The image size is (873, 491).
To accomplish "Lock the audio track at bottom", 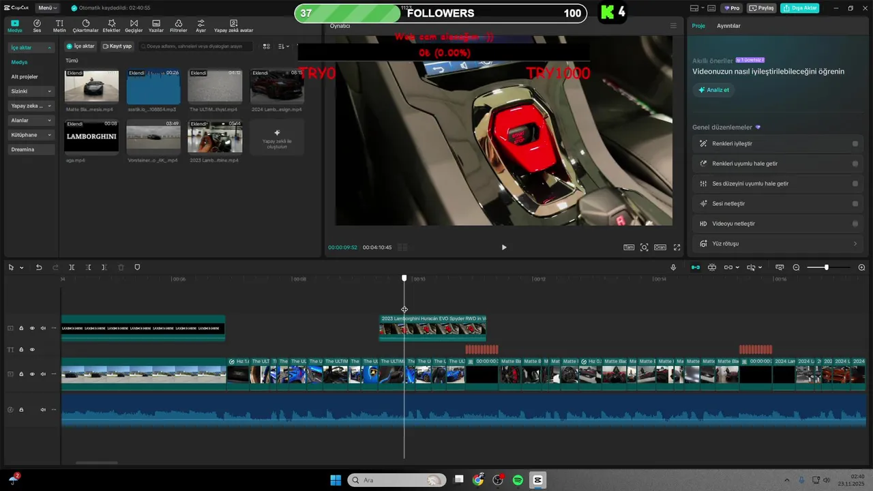I will [21, 410].
